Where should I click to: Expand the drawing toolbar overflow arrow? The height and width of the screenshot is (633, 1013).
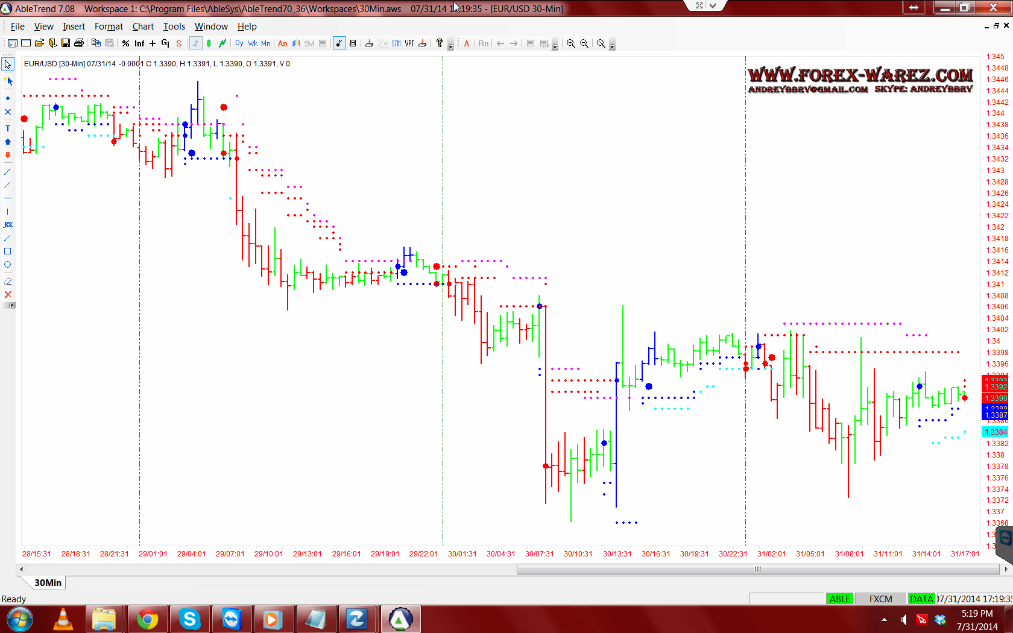10,306
